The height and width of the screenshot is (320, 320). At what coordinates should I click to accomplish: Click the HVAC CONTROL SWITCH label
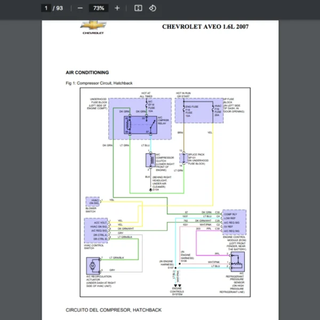(x=94, y=247)
